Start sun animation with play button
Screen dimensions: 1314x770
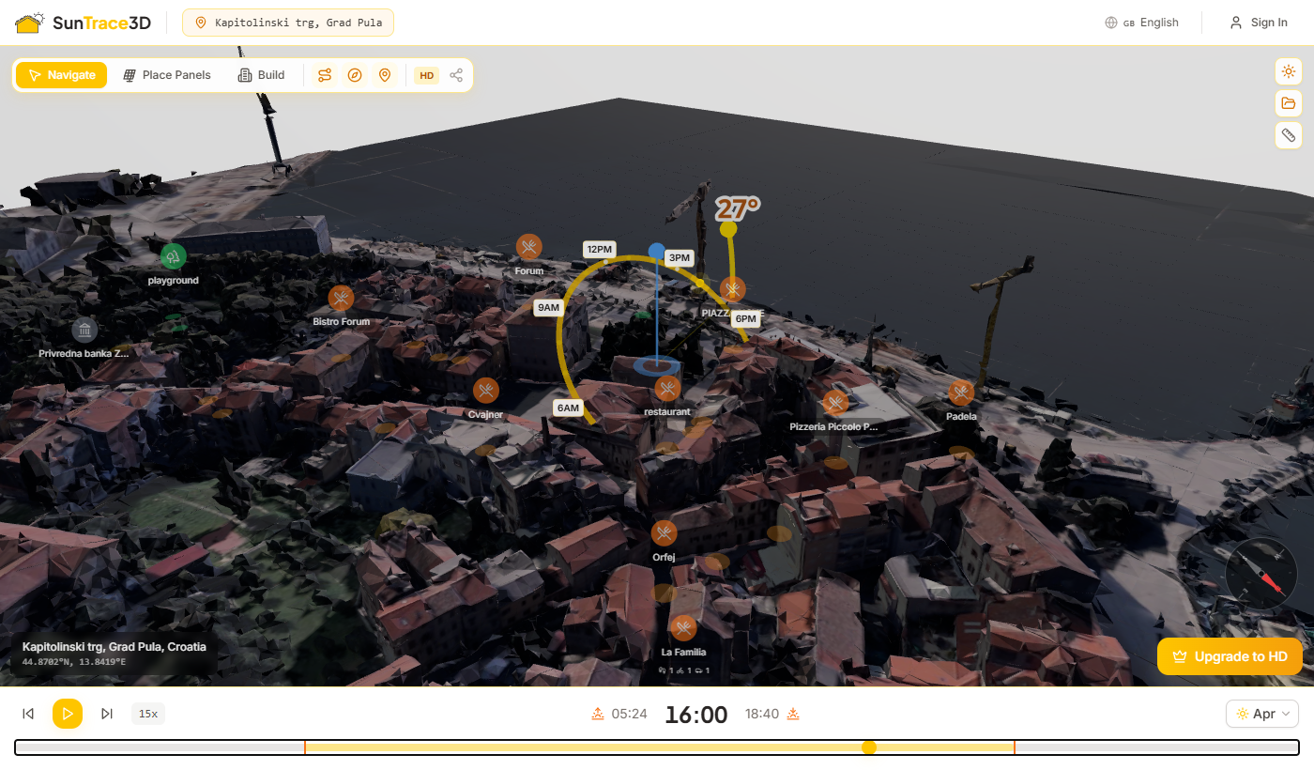pyautogui.click(x=68, y=714)
